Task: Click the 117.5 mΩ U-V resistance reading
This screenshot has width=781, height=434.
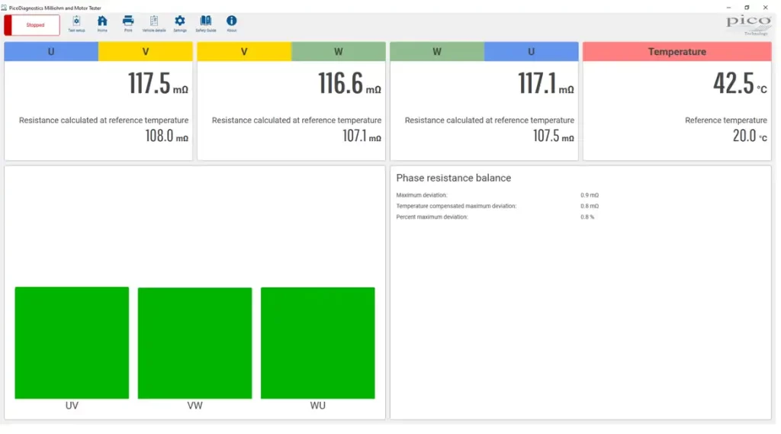Action: [x=158, y=83]
